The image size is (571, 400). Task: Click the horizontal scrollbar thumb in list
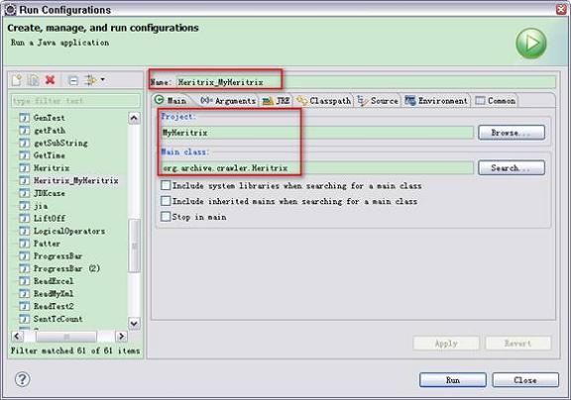point(66,337)
